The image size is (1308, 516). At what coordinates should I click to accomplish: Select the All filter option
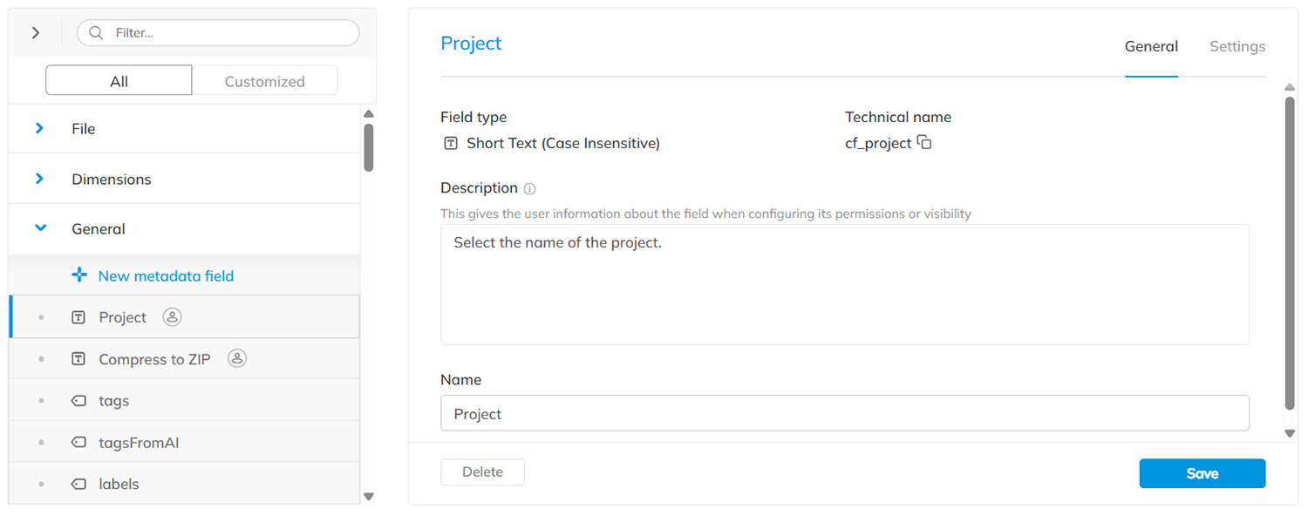click(x=118, y=80)
